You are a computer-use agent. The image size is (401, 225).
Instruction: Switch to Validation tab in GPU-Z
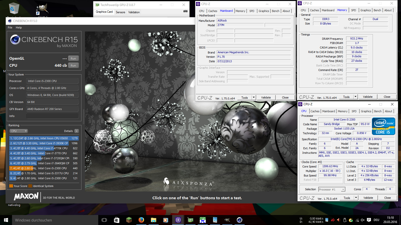pos(134,12)
